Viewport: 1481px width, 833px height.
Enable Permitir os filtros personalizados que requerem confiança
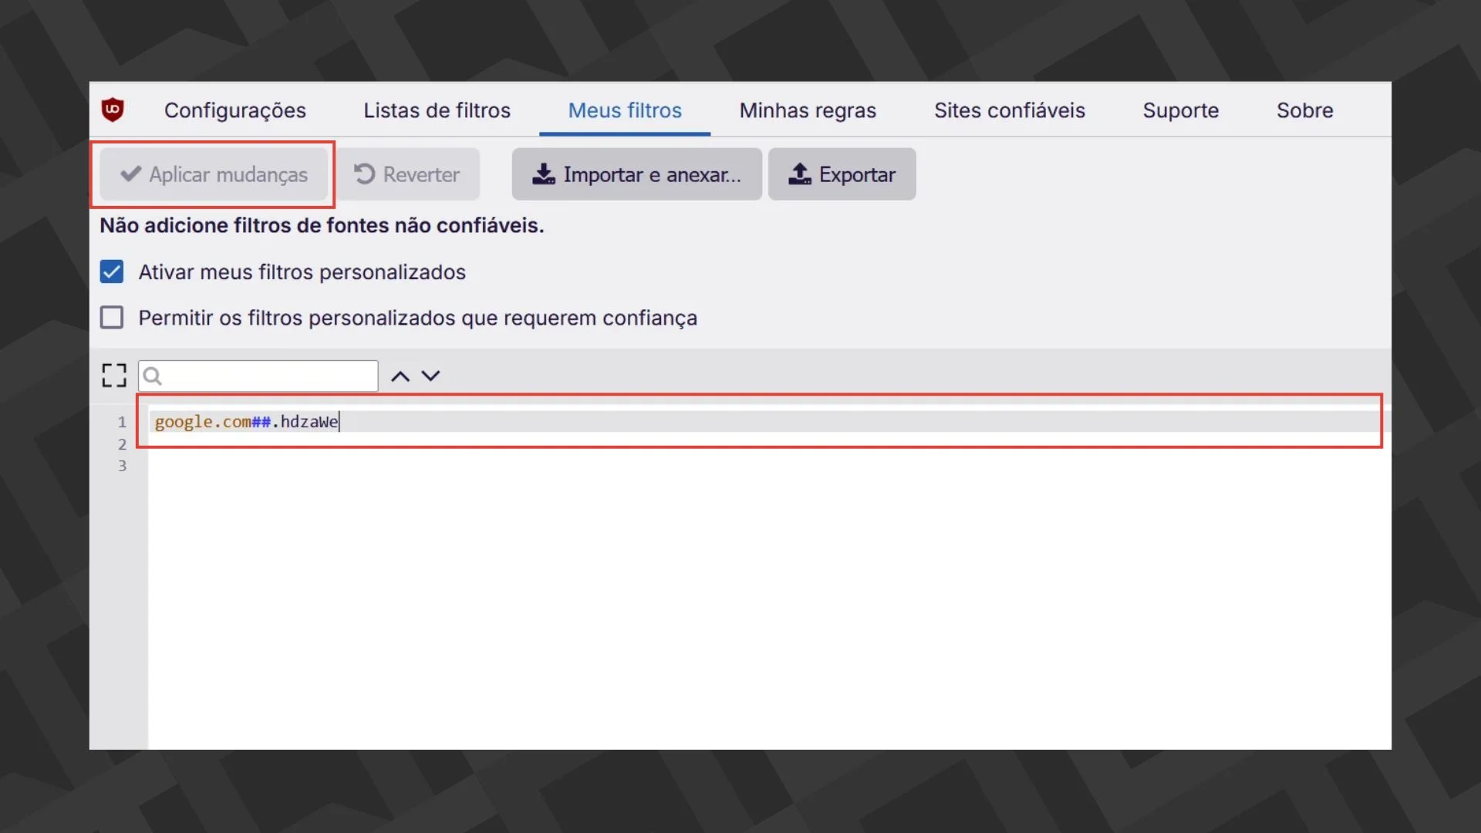click(x=112, y=317)
